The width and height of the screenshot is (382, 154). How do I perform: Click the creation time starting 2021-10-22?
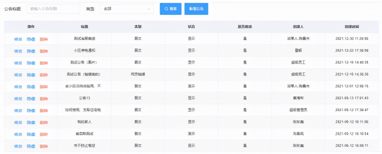[x=352, y=50]
